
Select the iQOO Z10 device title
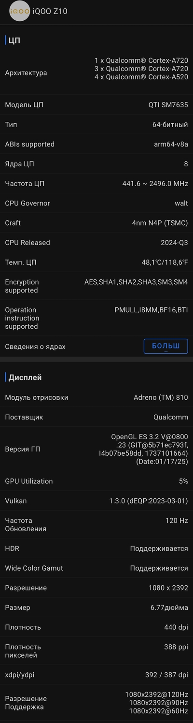pyautogui.click(x=50, y=11)
